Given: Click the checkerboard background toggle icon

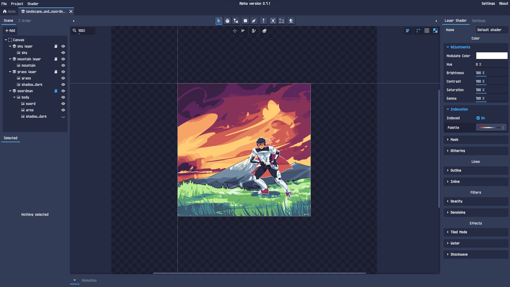Looking at the screenshot, I should (435, 31).
